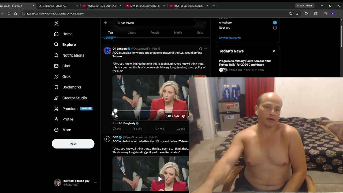This screenshot has height=193, width=343.
Task: Select the Top search tab
Action: [110, 33]
